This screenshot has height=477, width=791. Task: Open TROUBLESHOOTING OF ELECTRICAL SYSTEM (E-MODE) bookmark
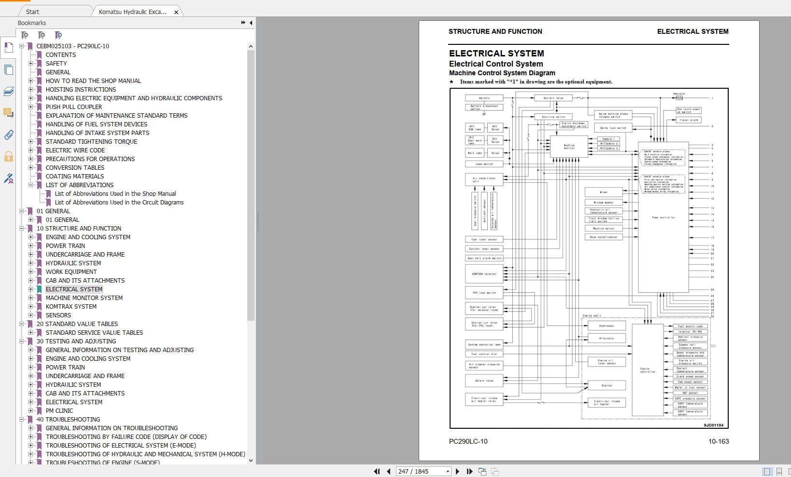pos(121,446)
